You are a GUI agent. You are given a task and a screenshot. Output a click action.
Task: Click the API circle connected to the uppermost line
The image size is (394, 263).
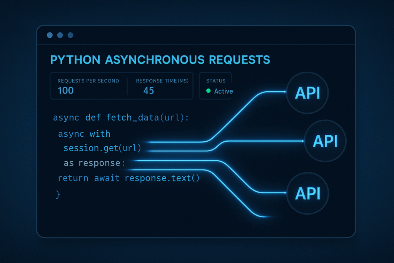point(307,93)
